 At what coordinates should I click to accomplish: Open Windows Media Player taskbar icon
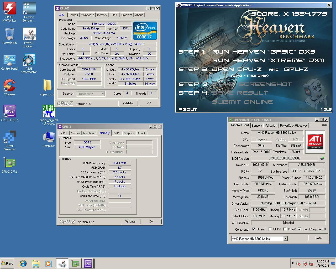(x=49, y=263)
